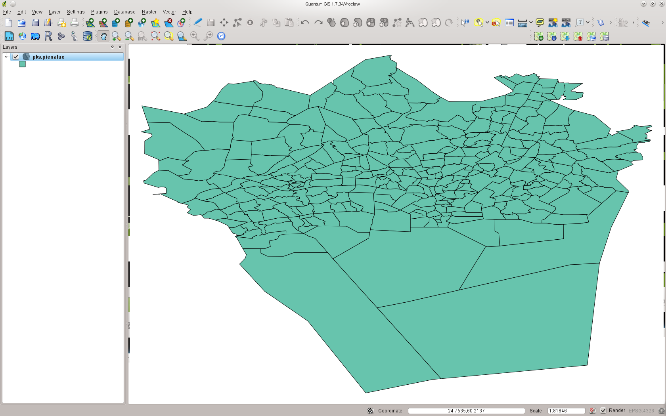Image resolution: width=666 pixels, height=416 pixels.
Task: Open the Map Tips speech bubble tool
Action: [540, 23]
